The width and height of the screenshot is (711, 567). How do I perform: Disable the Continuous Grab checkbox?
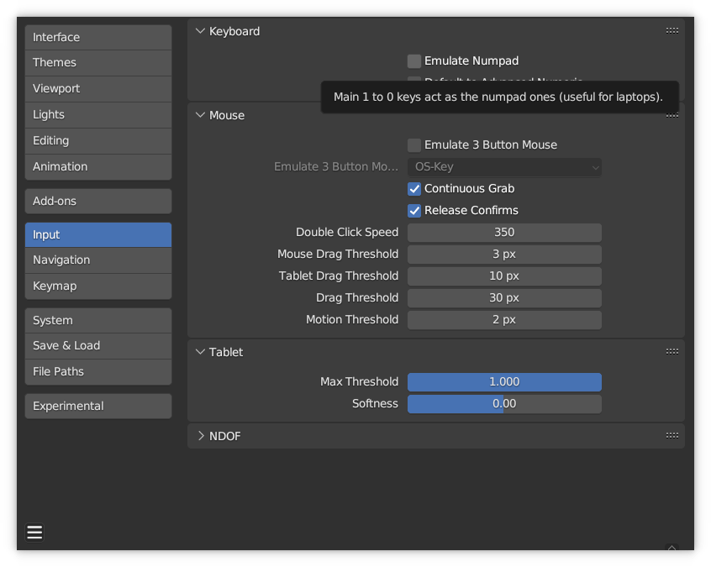click(x=414, y=189)
